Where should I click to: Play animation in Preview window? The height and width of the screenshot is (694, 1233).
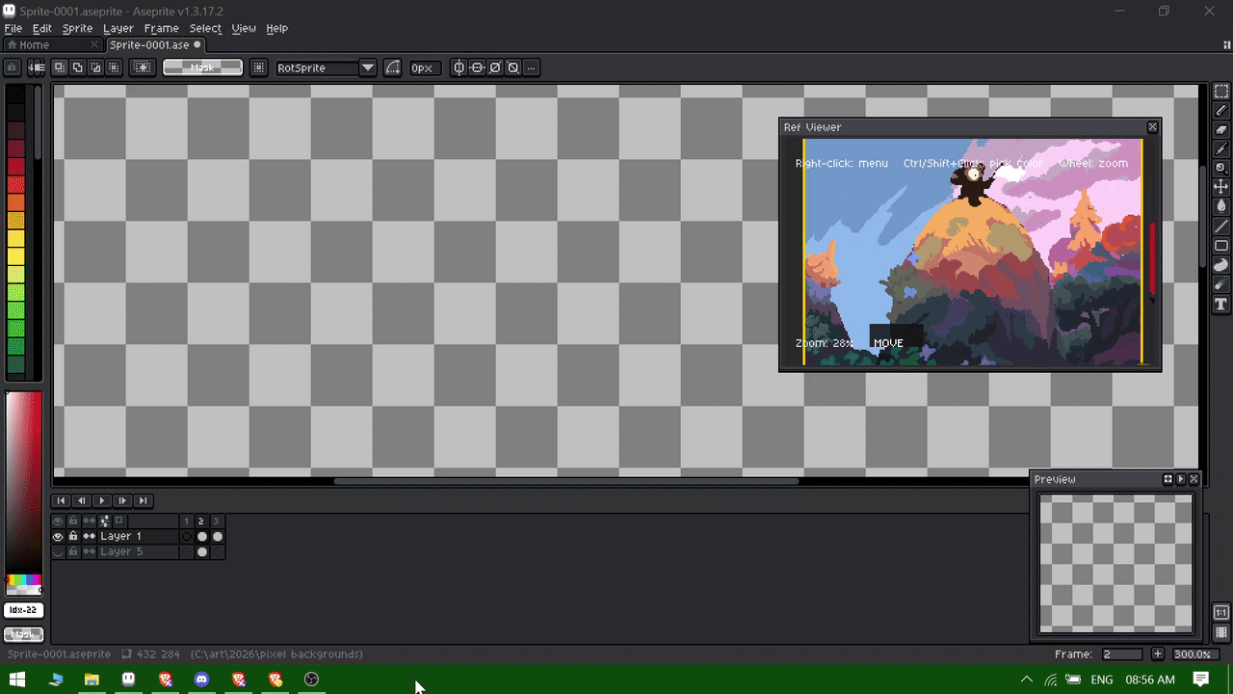pyautogui.click(x=1181, y=479)
